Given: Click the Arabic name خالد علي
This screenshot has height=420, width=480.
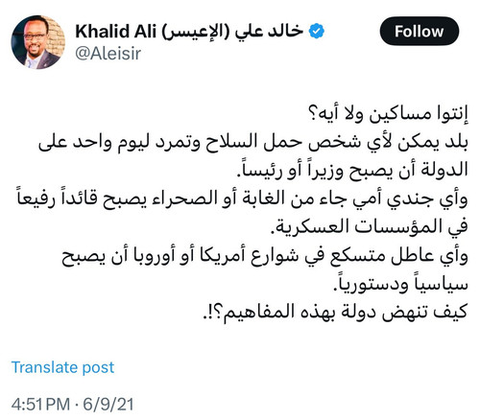Looking at the screenshot, I should coord(269,32).
